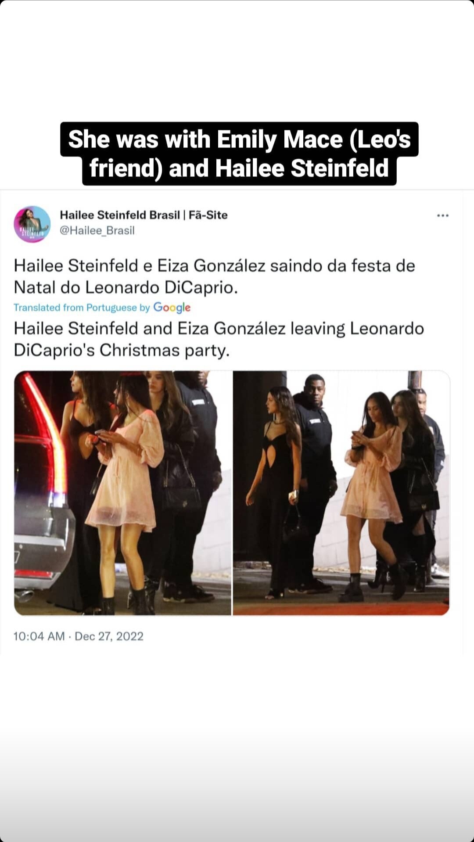Tap the "She was with Emily Mace" caption line
Screen dimensions: 474x842
click(x=239, y=140)
